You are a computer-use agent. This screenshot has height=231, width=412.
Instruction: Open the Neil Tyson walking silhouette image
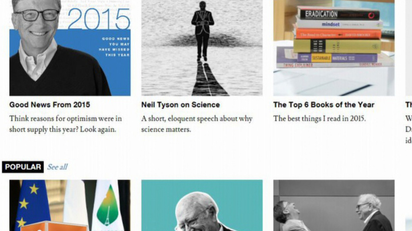point(202,48)
